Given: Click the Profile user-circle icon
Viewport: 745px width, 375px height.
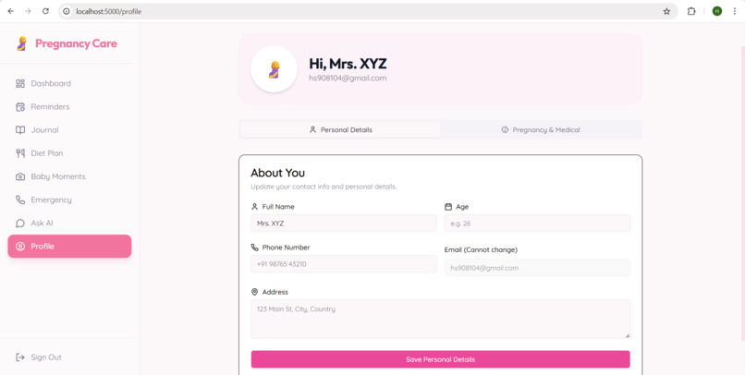Looking at the screenshot, I should tap(20, 247).
